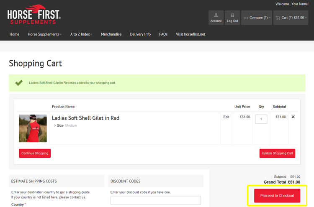Expand the Horse Supplements menu
This screenshot has width=314, height=207.
pyautogui.click(x=44, y=34)
